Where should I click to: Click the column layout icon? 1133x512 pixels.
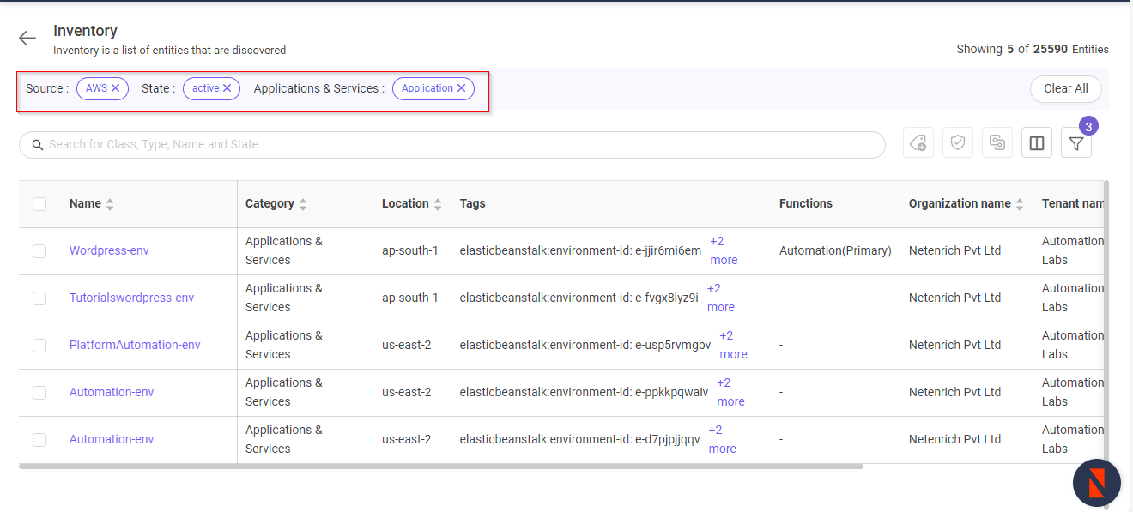pyautogui.click(x=1036, y=142)
